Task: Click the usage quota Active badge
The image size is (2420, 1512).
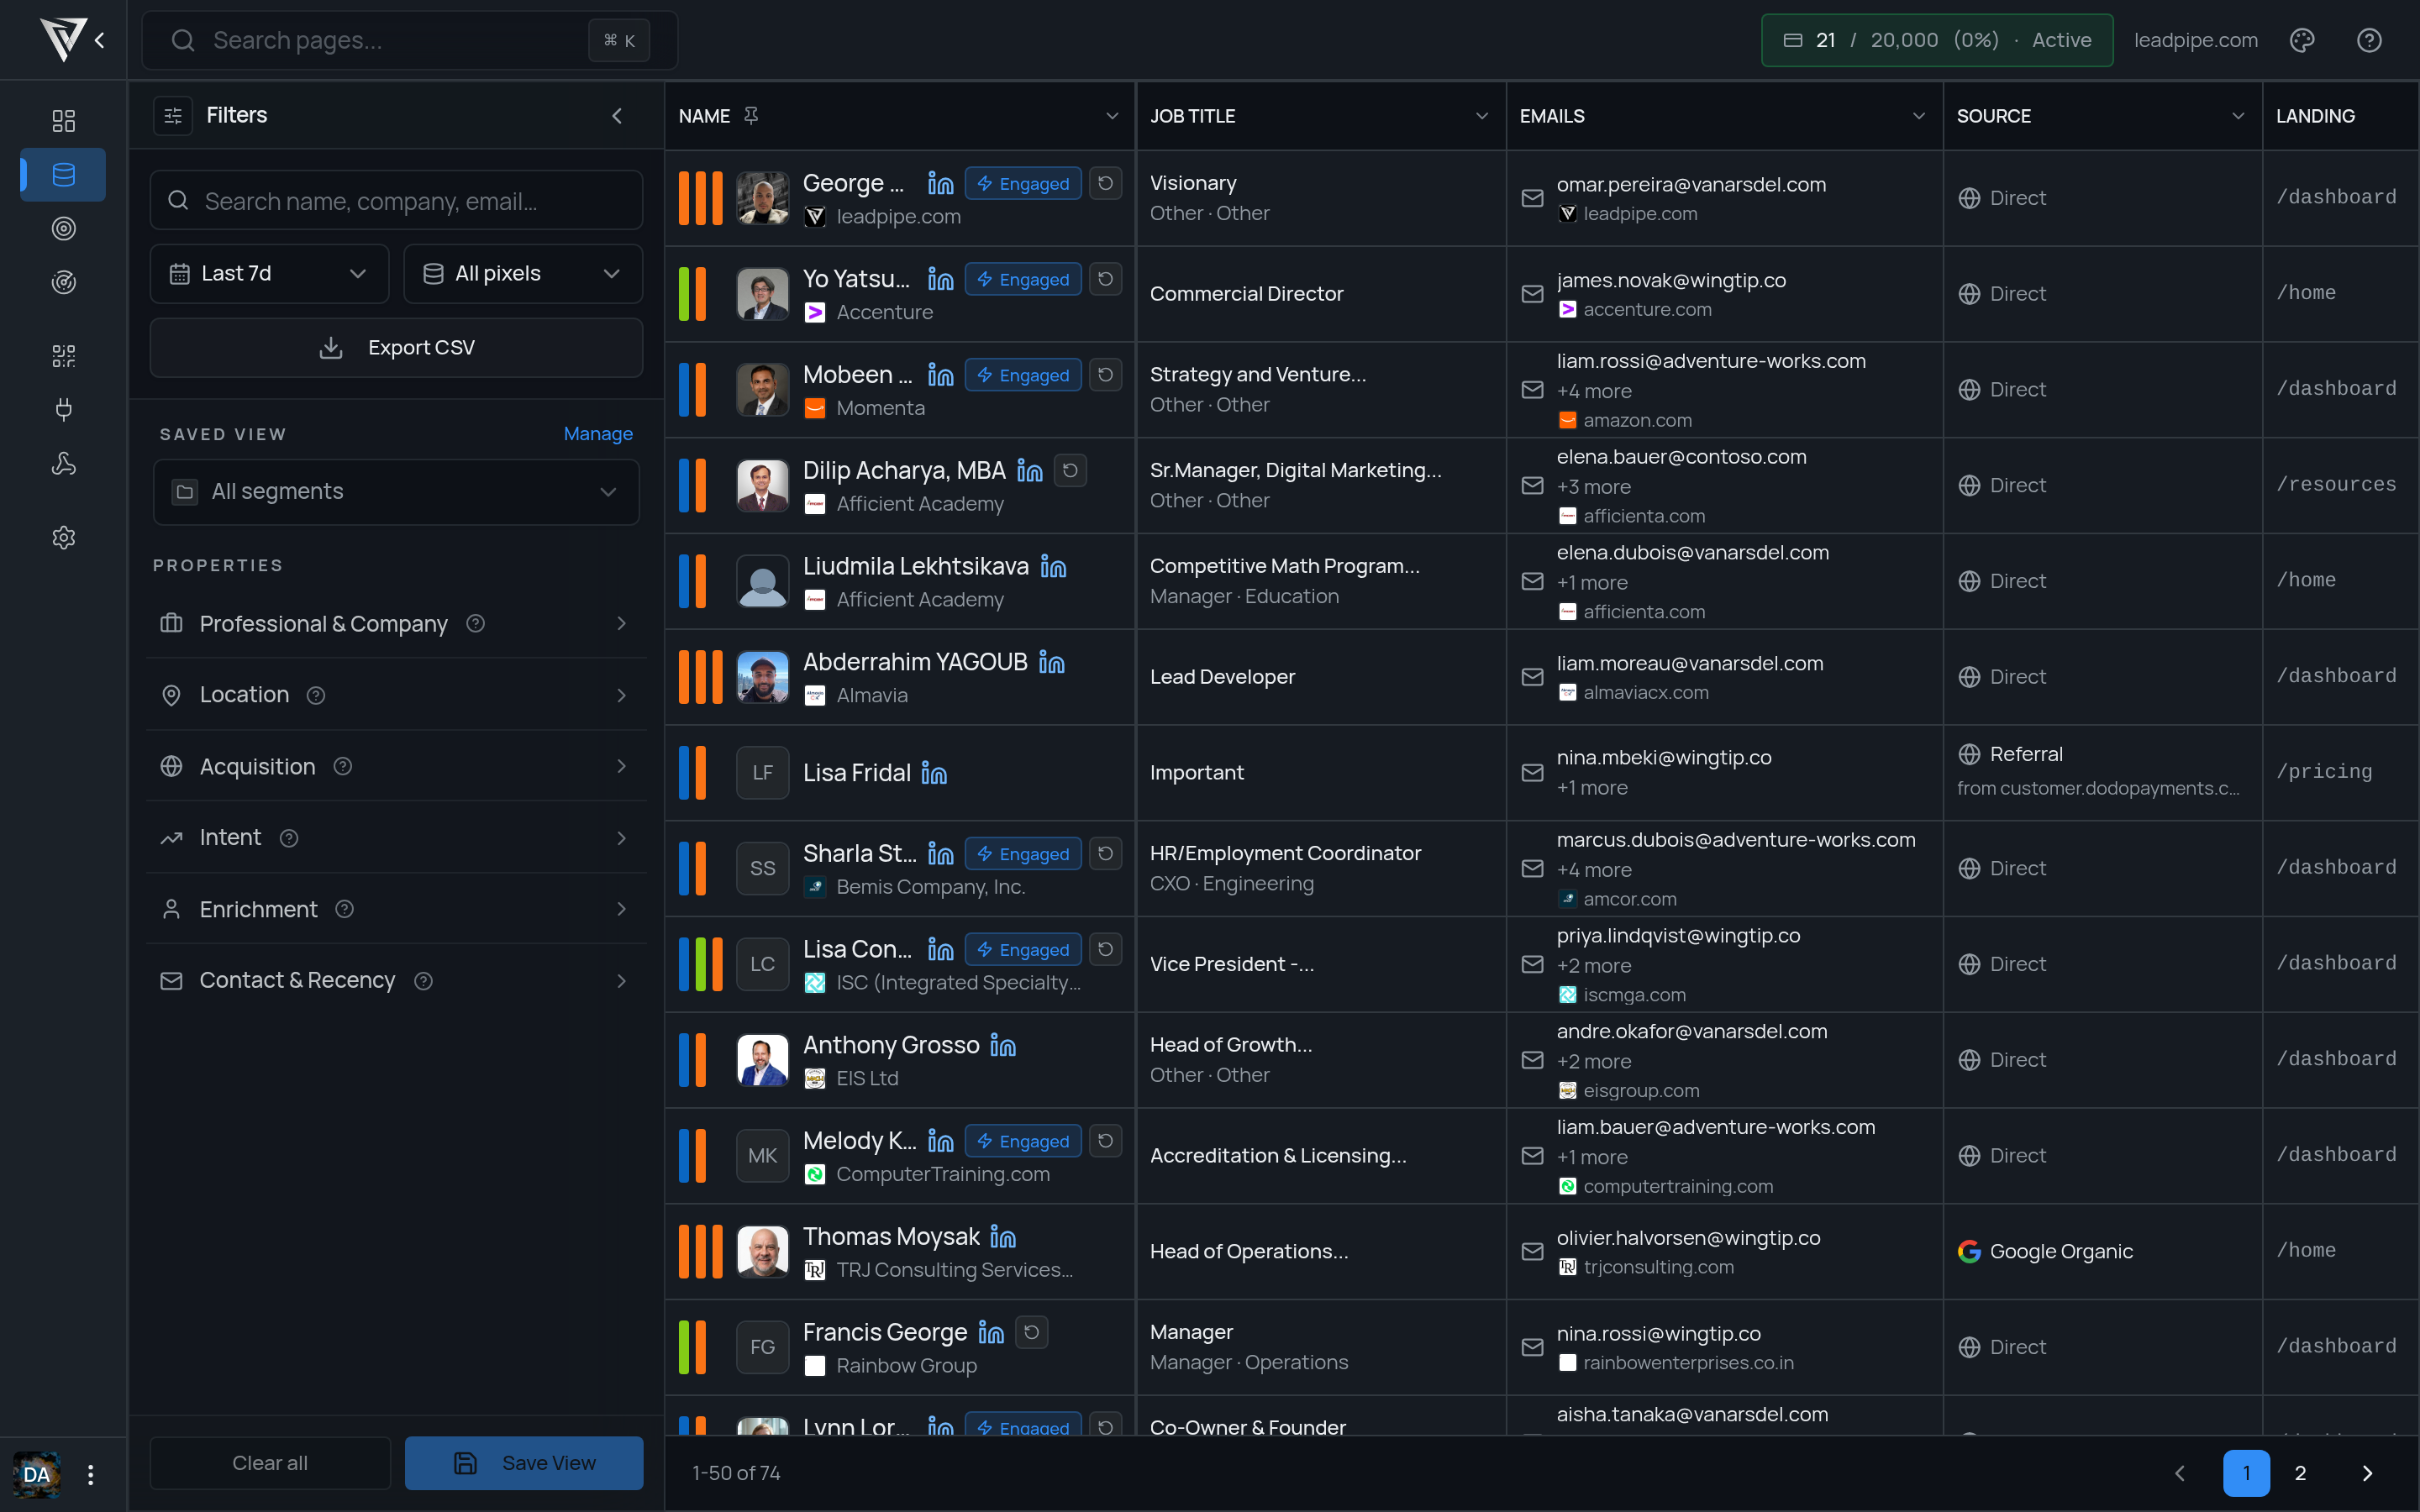Action: click(x=1937, y=40)
